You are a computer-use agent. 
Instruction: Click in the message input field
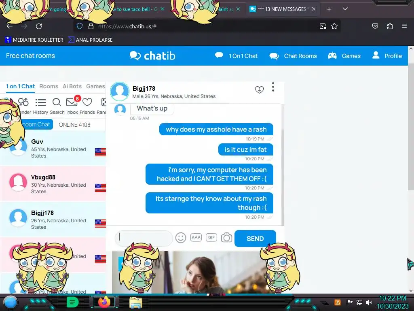[x=144, y=238]
